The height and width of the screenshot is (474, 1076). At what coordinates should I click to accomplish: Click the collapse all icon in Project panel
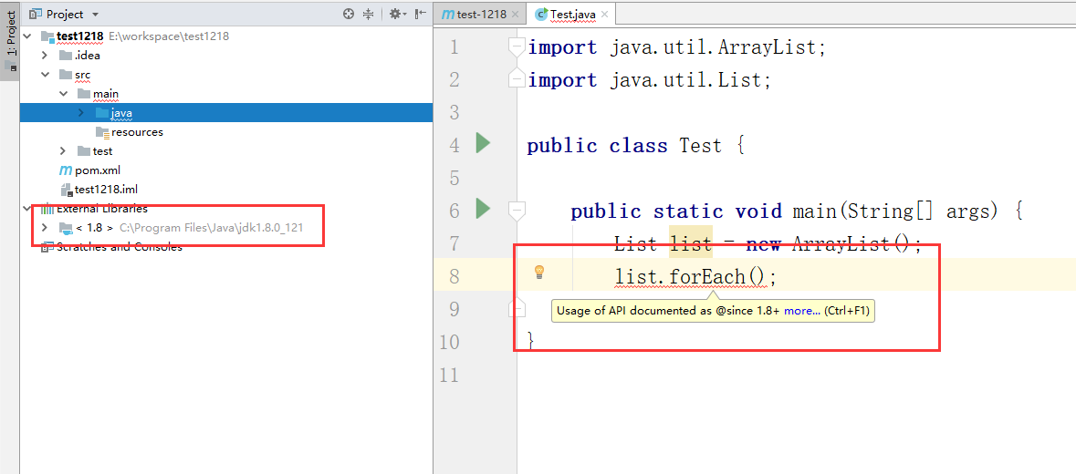[x=369, y=14]
